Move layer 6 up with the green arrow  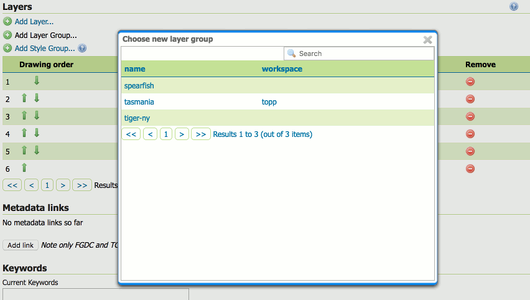click(x=24, y=167)
